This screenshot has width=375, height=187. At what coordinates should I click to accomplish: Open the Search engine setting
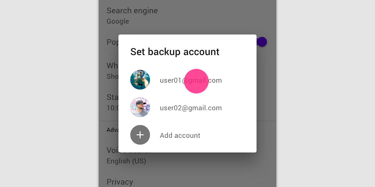point(132,11)
